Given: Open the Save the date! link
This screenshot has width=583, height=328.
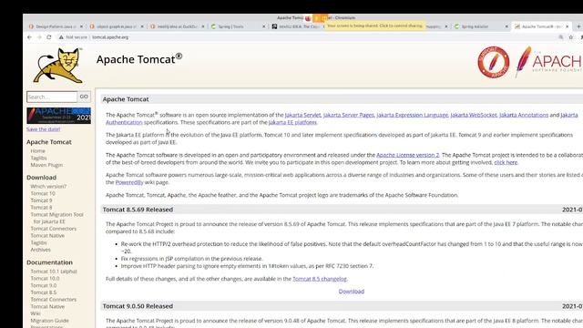Looking at the screenshot, I should 43,129.
